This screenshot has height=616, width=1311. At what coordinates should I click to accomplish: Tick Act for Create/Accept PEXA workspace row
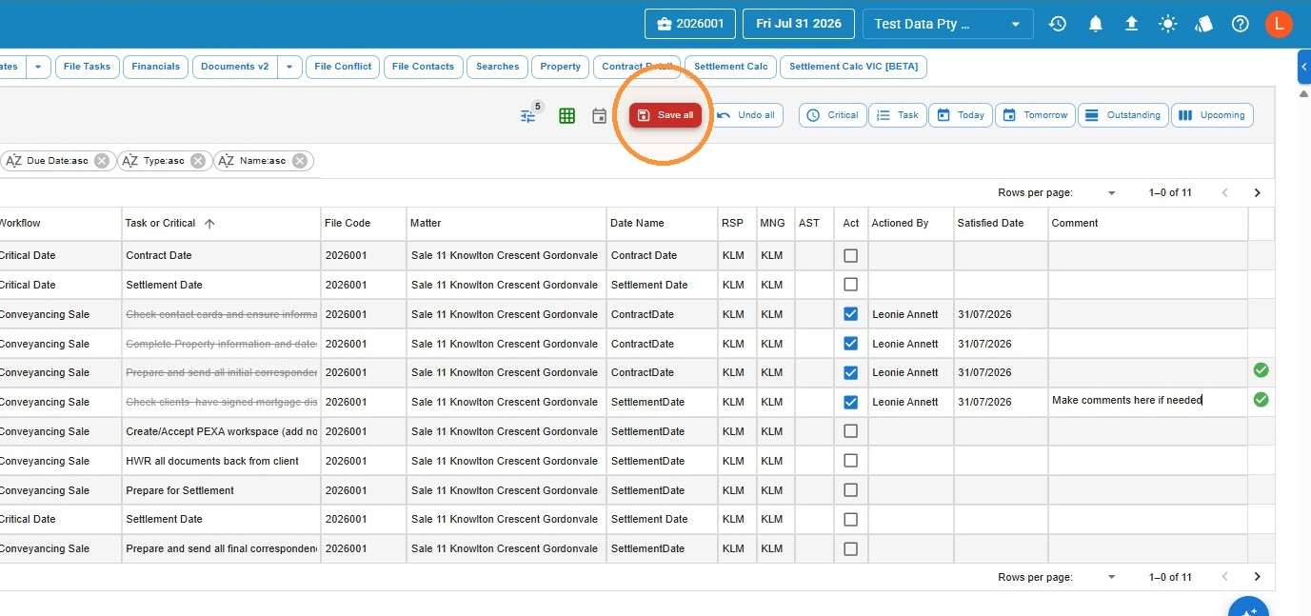click(851, 431)
